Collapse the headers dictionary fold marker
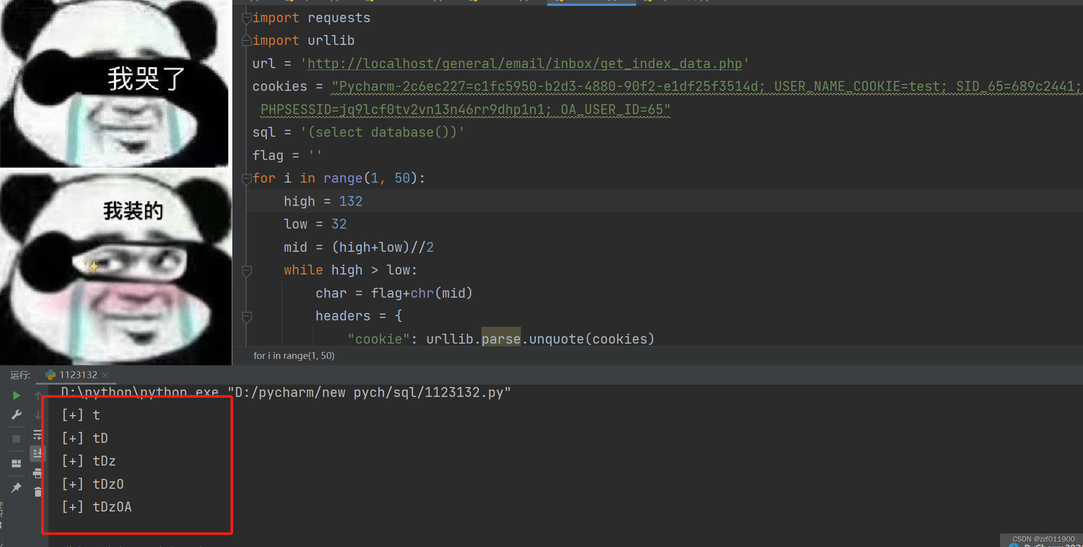 click(246, 316)
